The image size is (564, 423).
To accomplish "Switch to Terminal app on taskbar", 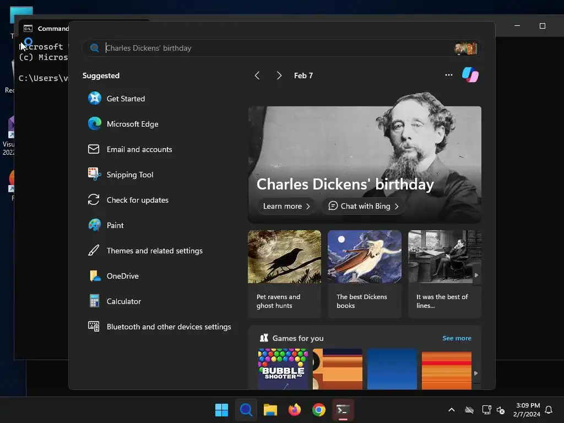I will [343, 410].
